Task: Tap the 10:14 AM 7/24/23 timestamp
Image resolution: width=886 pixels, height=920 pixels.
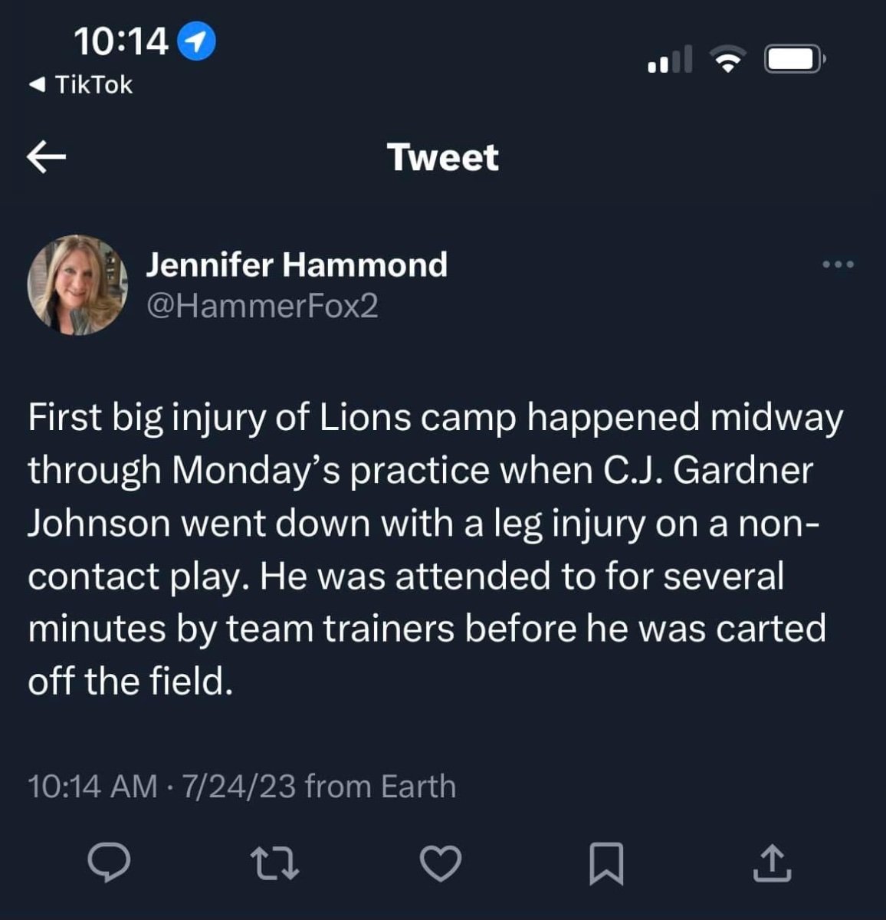Action: click(161, 787)
